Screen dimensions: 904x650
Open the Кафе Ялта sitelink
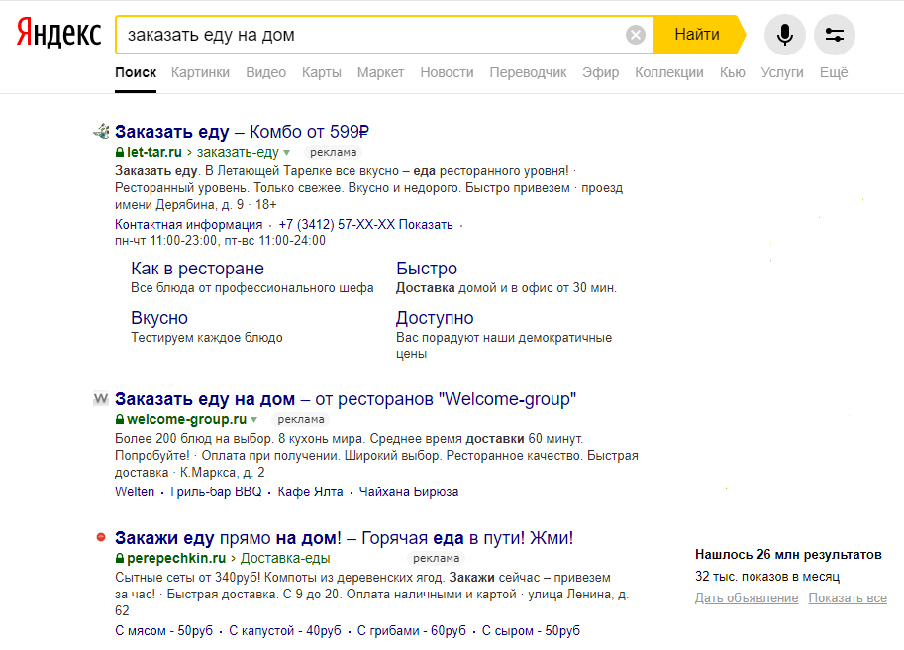[x=310, y=492]
